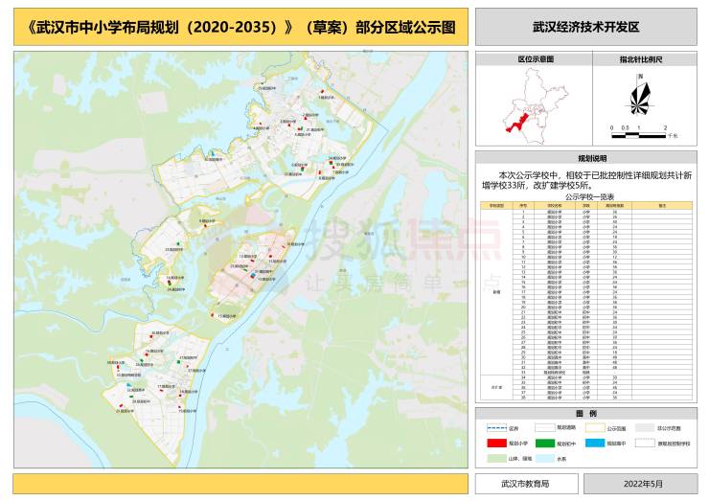Select the light green 山体、绿地 swatch

pyautogui.click(x=496, y=458)
